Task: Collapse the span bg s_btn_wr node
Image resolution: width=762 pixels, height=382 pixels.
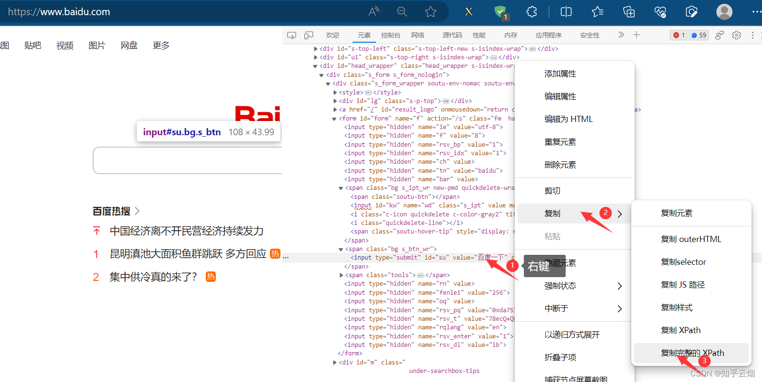Action: (x=341, y=249)
